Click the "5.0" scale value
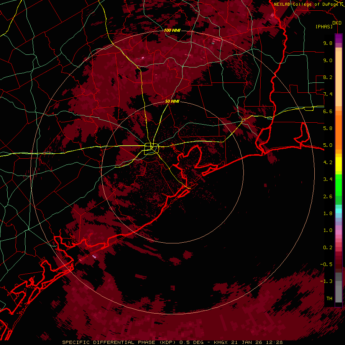Image resolution: width=345 pixels, height=345 pixels. (328, 145)
